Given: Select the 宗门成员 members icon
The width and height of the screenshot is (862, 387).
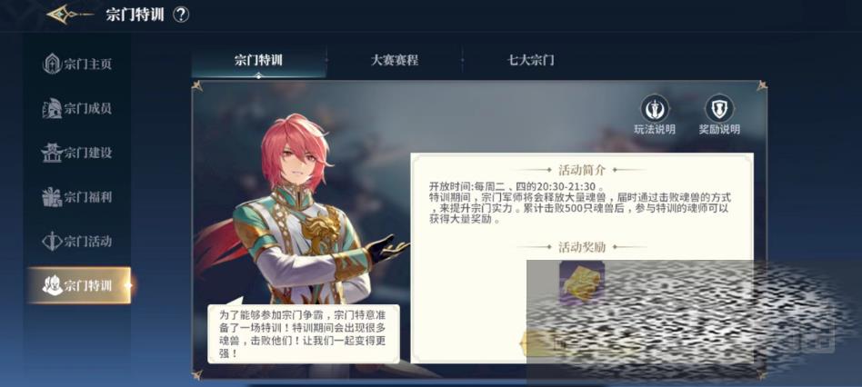Looking at the screenshot, I should pyautogui.click(x=52, y=108).
